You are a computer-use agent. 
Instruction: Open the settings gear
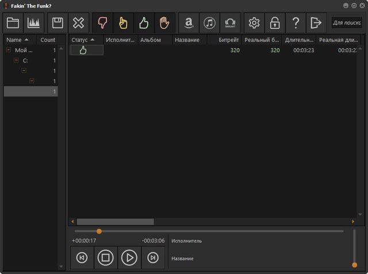pos(254,23)
